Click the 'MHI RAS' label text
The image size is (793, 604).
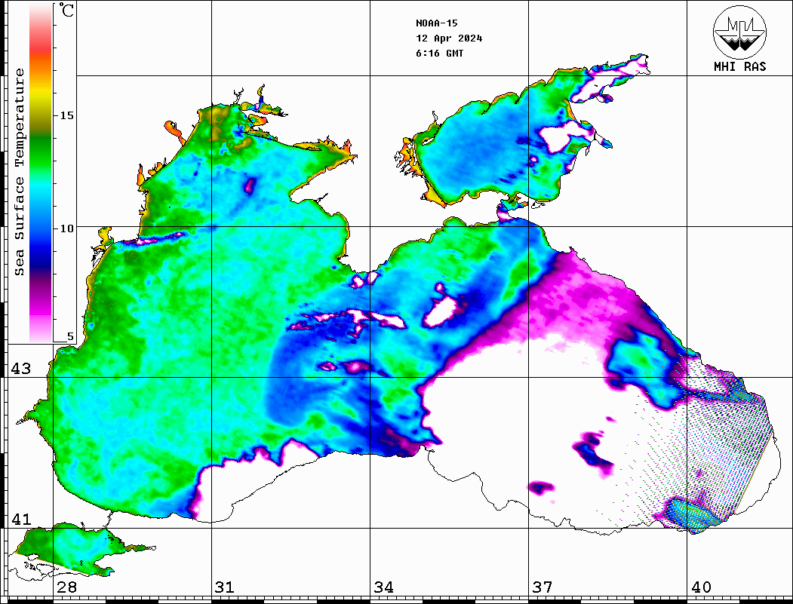coord(739,66)
